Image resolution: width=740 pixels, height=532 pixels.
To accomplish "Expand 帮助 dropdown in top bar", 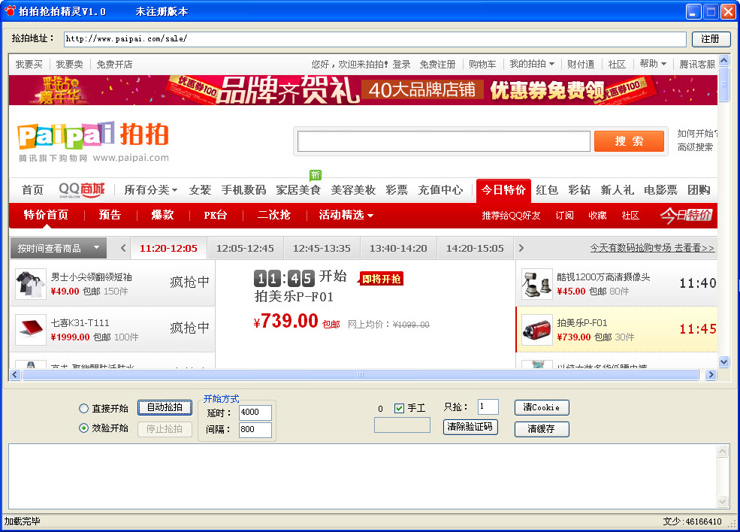I will (x=653, y=64).
